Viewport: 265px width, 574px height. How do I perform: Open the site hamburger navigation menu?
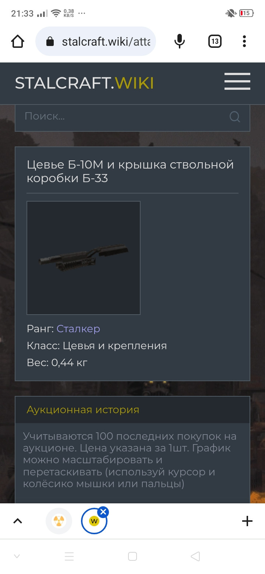point(237,81)
